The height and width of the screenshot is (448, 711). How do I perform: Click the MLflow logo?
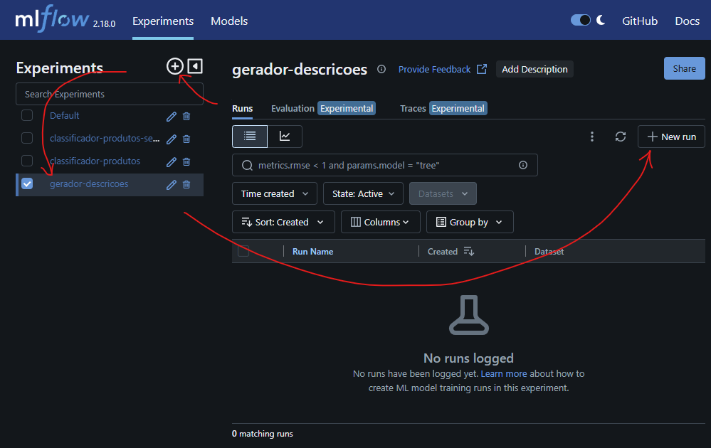pyautogui.click(x=52, y=18)
